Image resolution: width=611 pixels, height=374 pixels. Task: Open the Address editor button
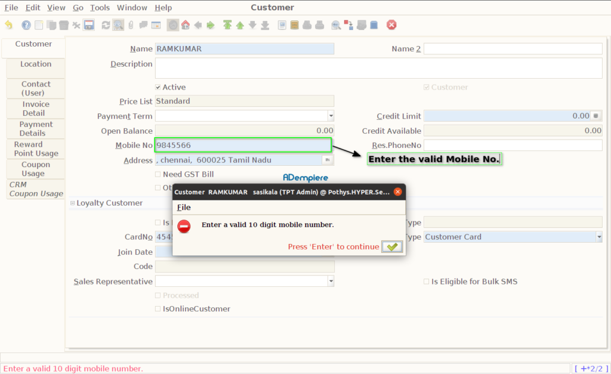click(x=328, y=160)
